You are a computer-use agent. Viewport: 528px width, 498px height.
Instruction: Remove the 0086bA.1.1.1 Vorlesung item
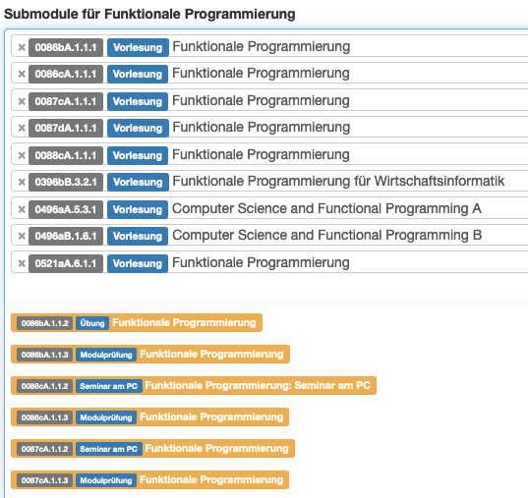tap(22, 47)
